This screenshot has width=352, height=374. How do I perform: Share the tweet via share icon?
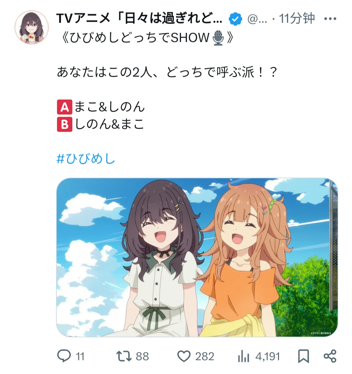pos(330,356)
